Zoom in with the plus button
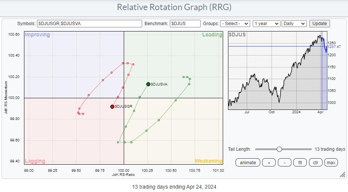This screenshot has width=348, height=192. [x=269, y=162]
